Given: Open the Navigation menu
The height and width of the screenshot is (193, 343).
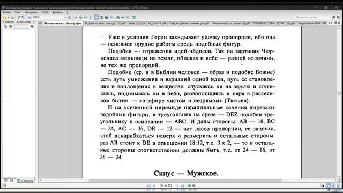Looking at the screenshot, I should click(x=31, y=12).
